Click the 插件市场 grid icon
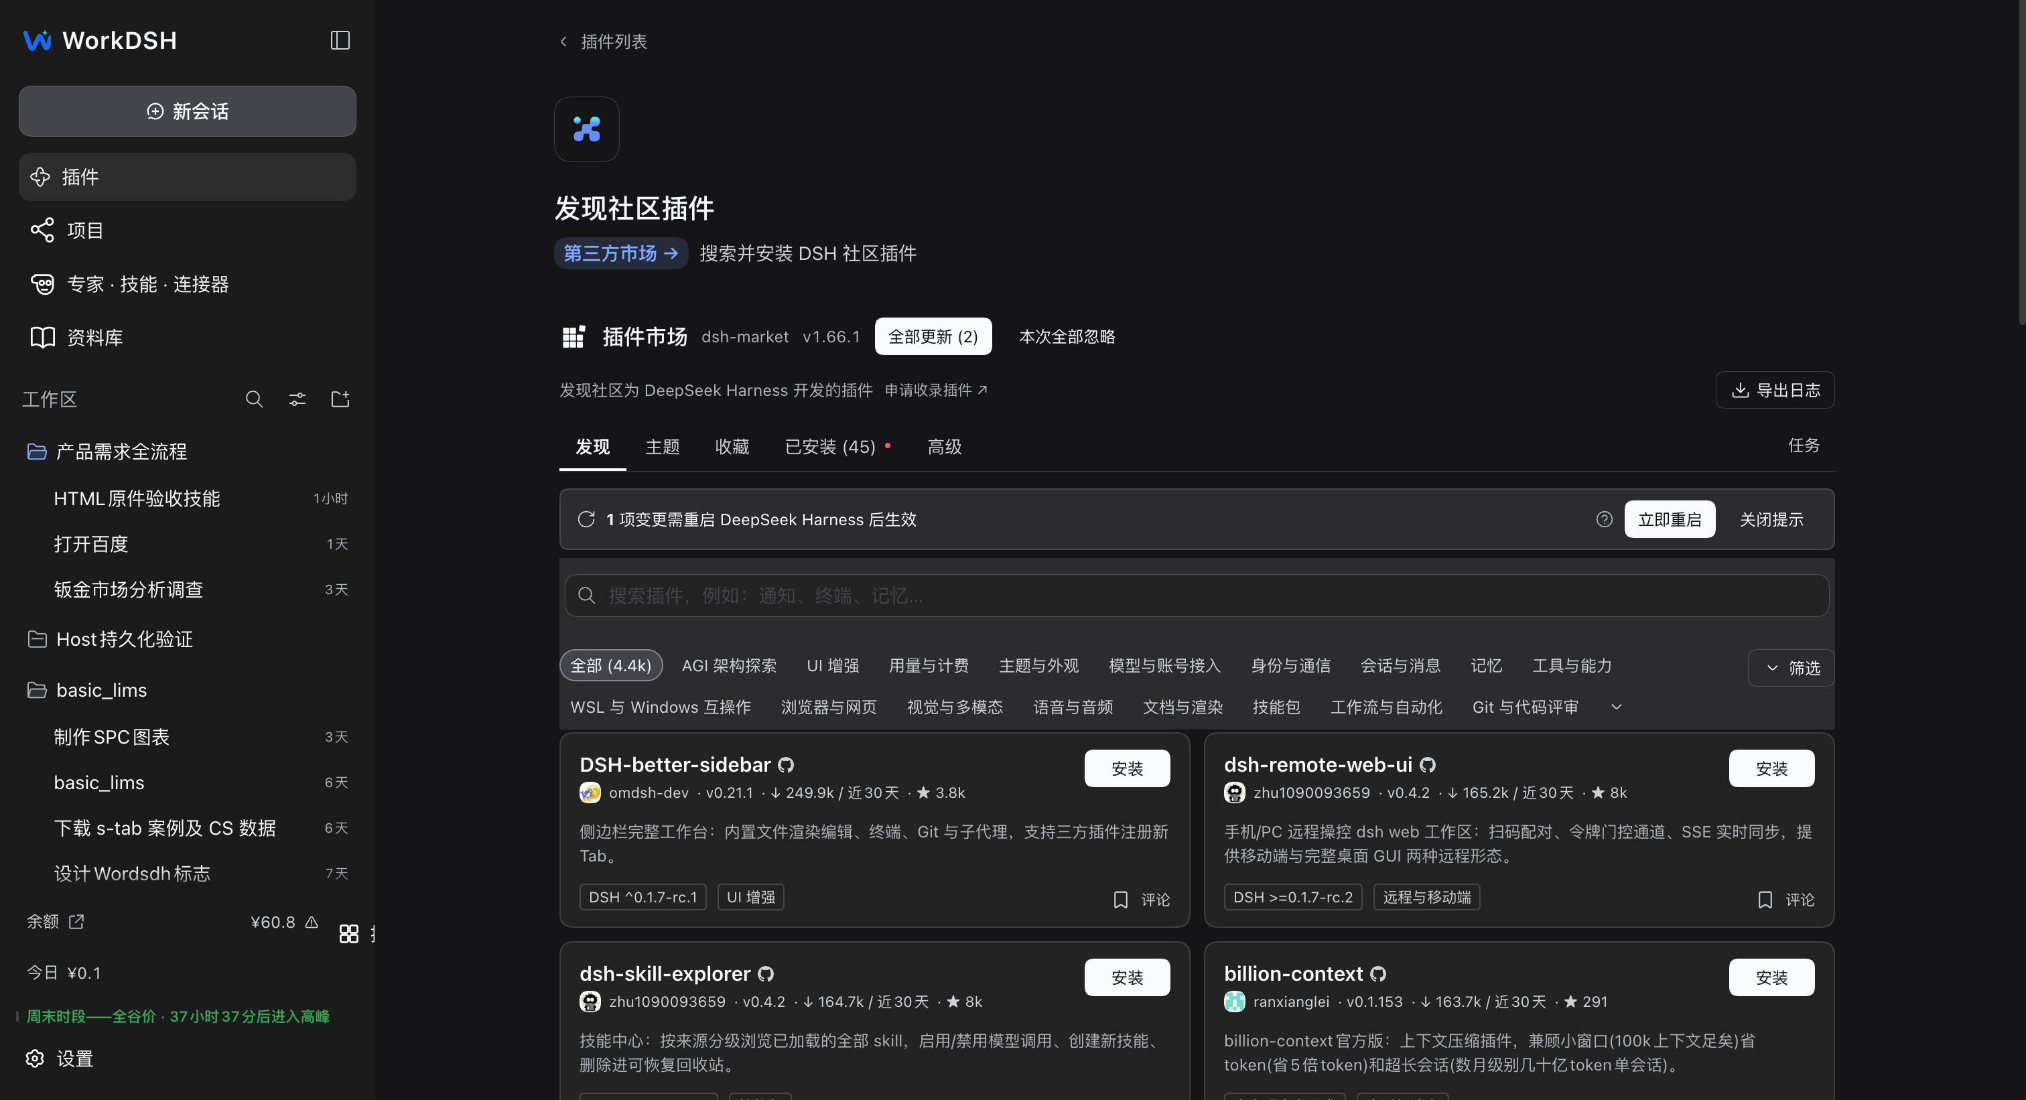The image size is (2026, 1100). (573, 336)
